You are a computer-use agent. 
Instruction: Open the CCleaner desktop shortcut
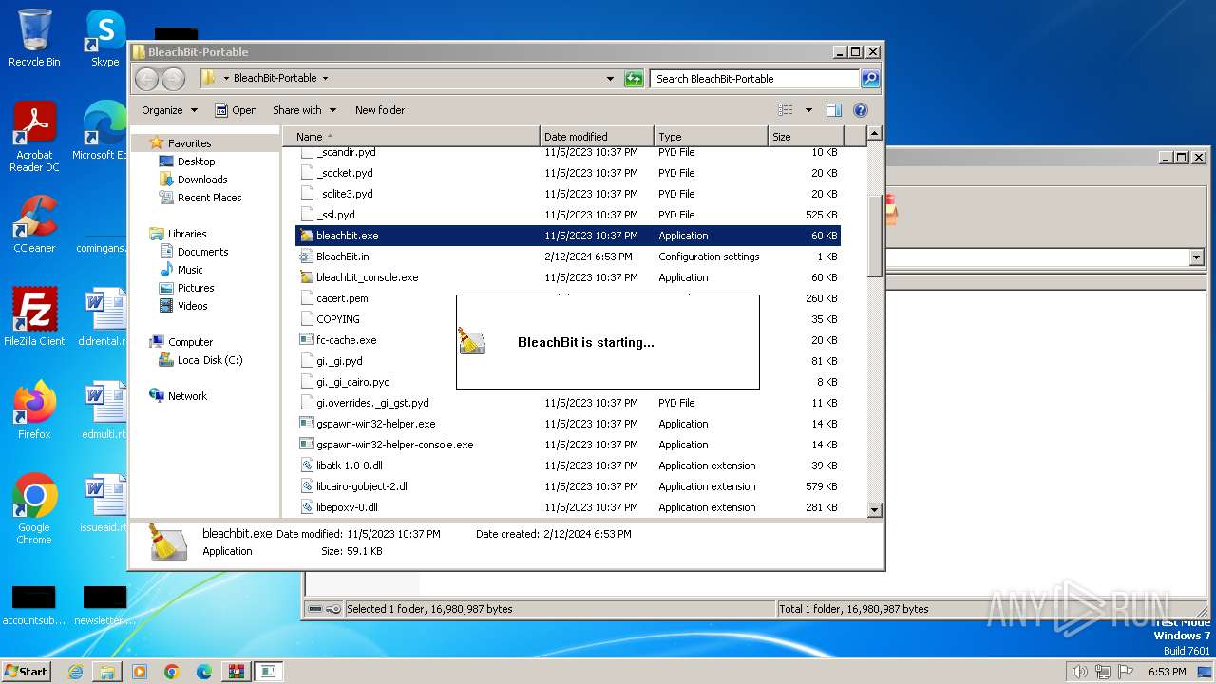34,224
